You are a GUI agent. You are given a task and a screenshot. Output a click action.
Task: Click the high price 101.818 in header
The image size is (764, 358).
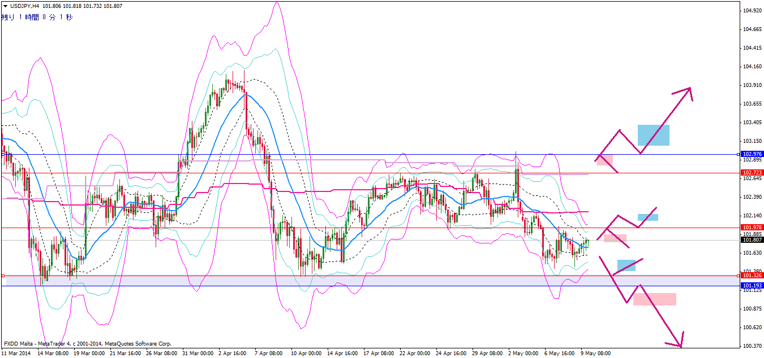(72, 6)
